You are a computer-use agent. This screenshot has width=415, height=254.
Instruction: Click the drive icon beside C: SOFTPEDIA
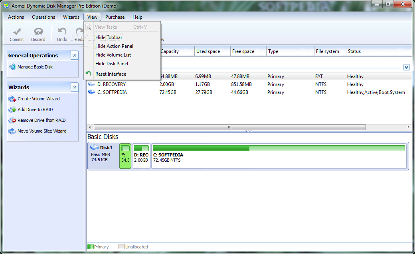coord(91,92)
